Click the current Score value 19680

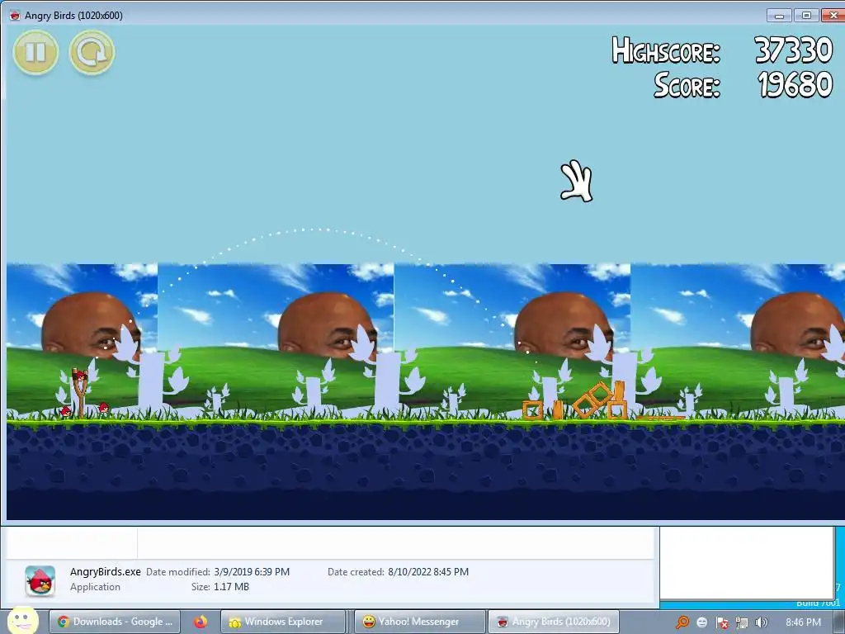click(795, 85)
